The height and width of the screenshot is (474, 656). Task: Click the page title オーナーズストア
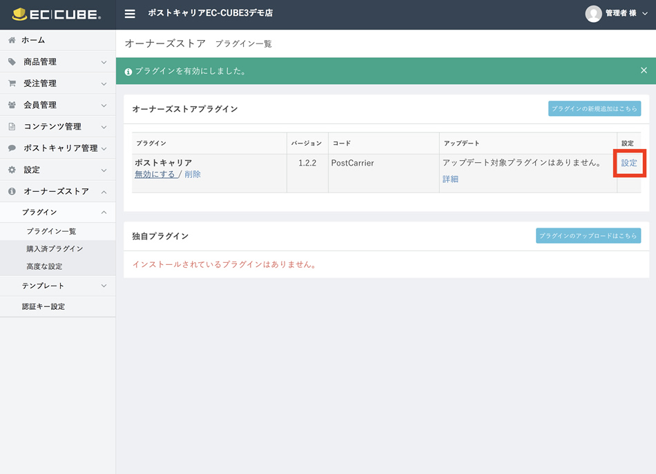[165, 43]
